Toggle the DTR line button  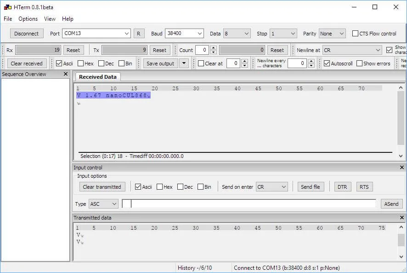[x=342, y=186]
